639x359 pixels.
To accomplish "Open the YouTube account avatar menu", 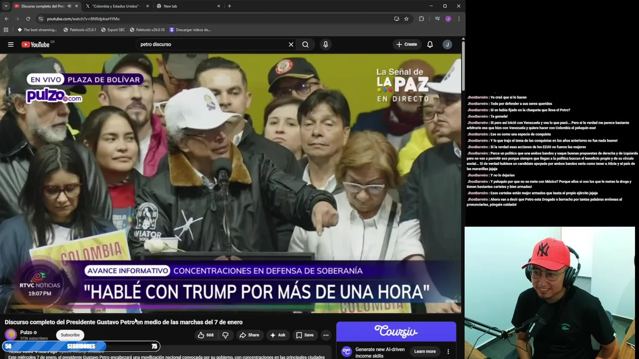I will click(x=447, y=44).
